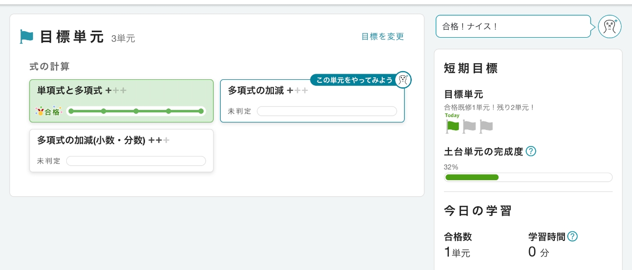The image size is (632, 270).
Task: Click the 目標単元 heading
Action: (72, 37)
